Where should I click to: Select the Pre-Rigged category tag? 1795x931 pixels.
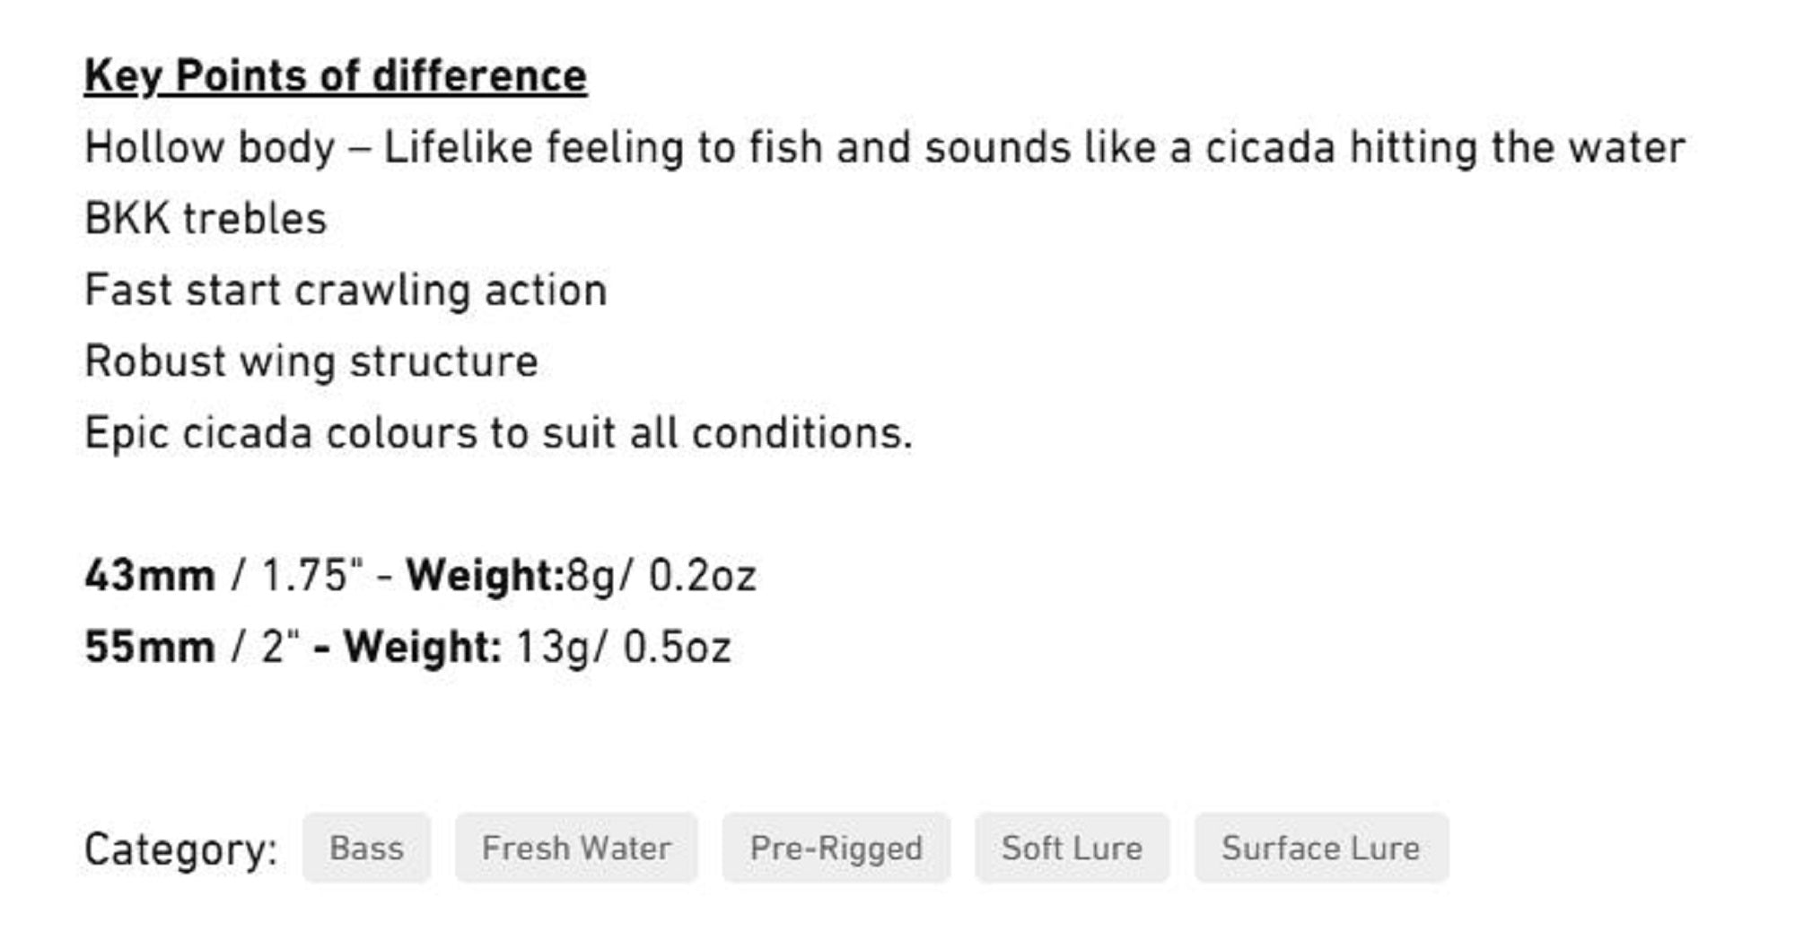836,848
